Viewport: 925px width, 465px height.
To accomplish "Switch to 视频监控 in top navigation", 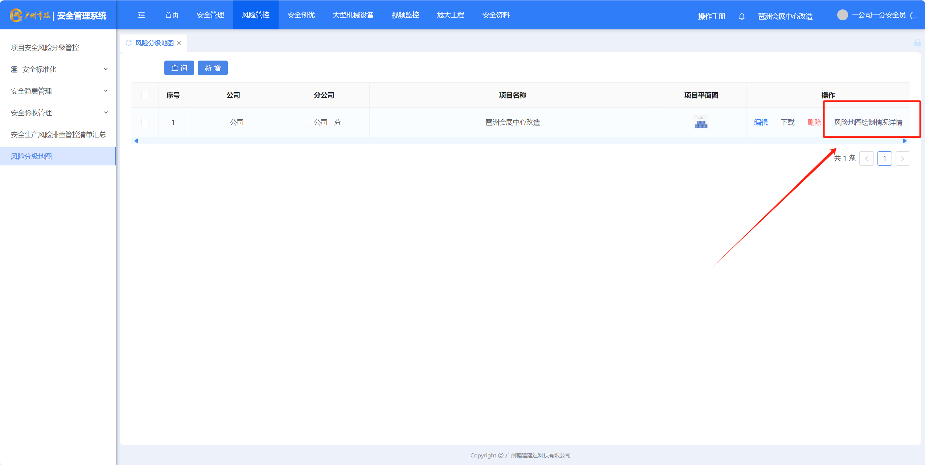I will (x=405, y=15).
